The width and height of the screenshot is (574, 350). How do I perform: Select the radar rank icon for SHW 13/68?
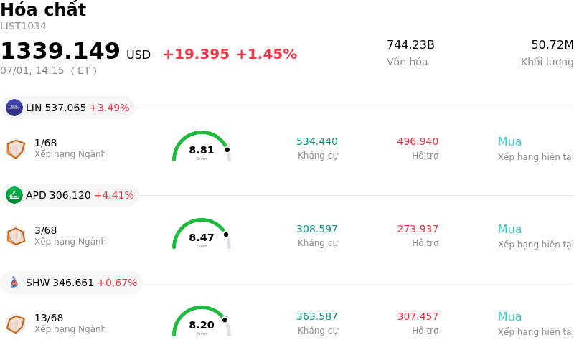[16, 323]
